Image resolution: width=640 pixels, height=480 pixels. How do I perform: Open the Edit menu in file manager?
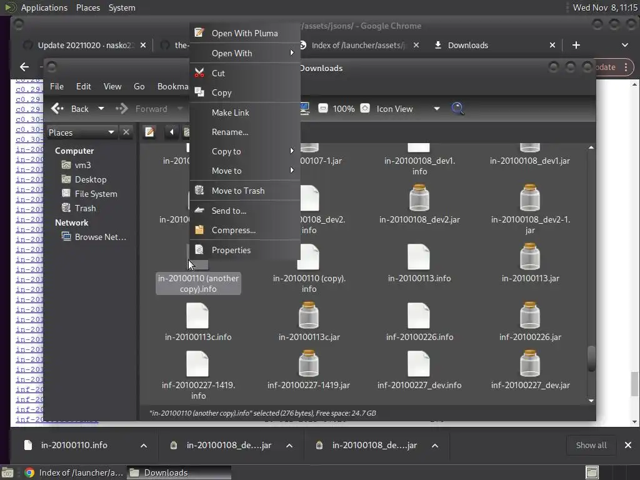click(x=83, y=86)
